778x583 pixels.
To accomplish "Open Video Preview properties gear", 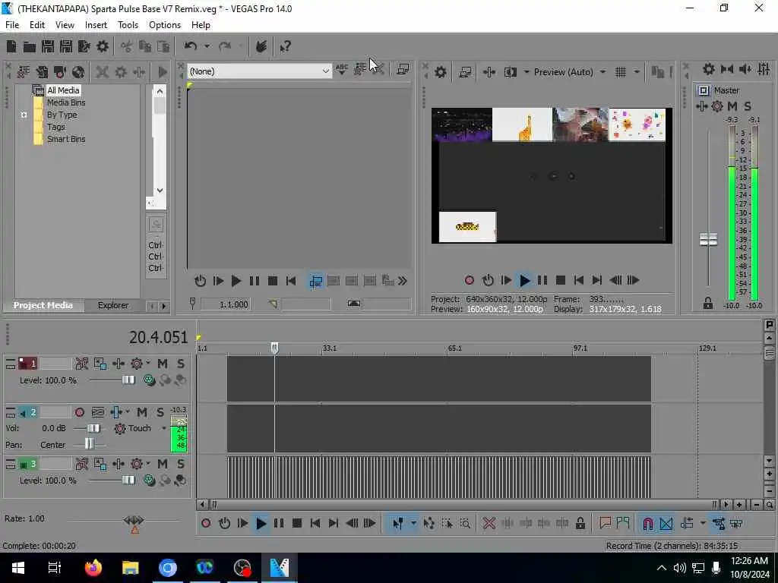I will (440, 72).
